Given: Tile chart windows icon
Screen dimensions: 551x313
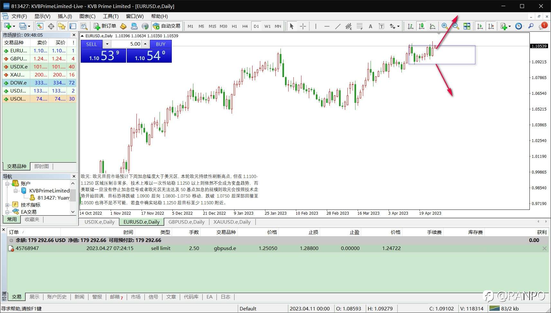Looking at the screenshot, I should (467, 26).
